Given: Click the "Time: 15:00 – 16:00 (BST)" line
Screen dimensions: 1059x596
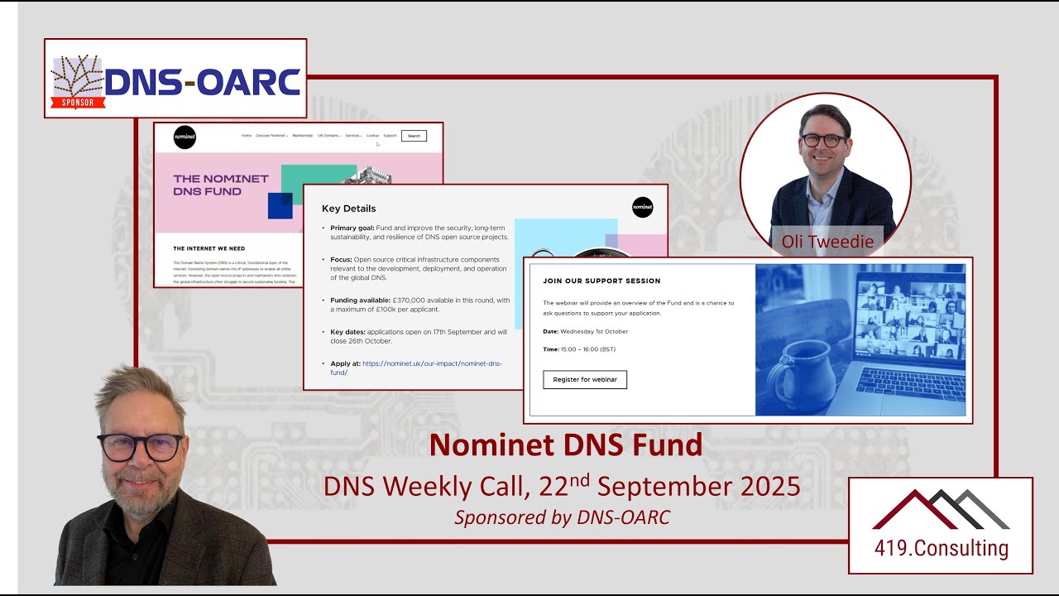Looking at the screenshot, I should click(x=579, y=349).
